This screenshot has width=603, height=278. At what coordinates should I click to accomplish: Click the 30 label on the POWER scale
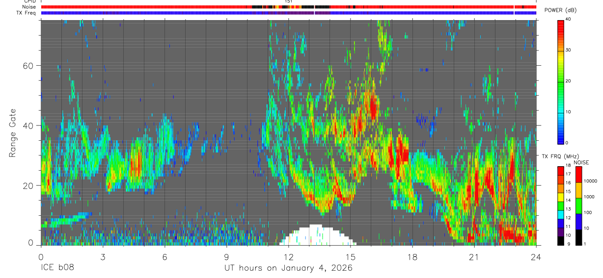point(568,50)
